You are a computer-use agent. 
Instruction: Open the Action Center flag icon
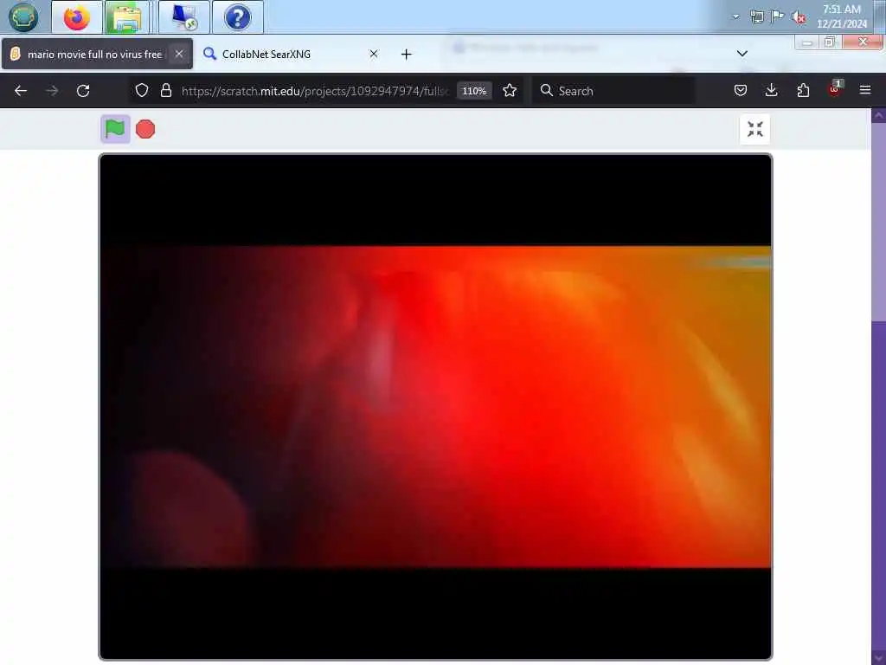(778, 16)
